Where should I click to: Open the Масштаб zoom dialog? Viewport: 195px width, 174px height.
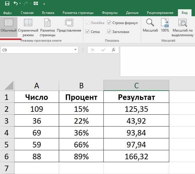150,25
